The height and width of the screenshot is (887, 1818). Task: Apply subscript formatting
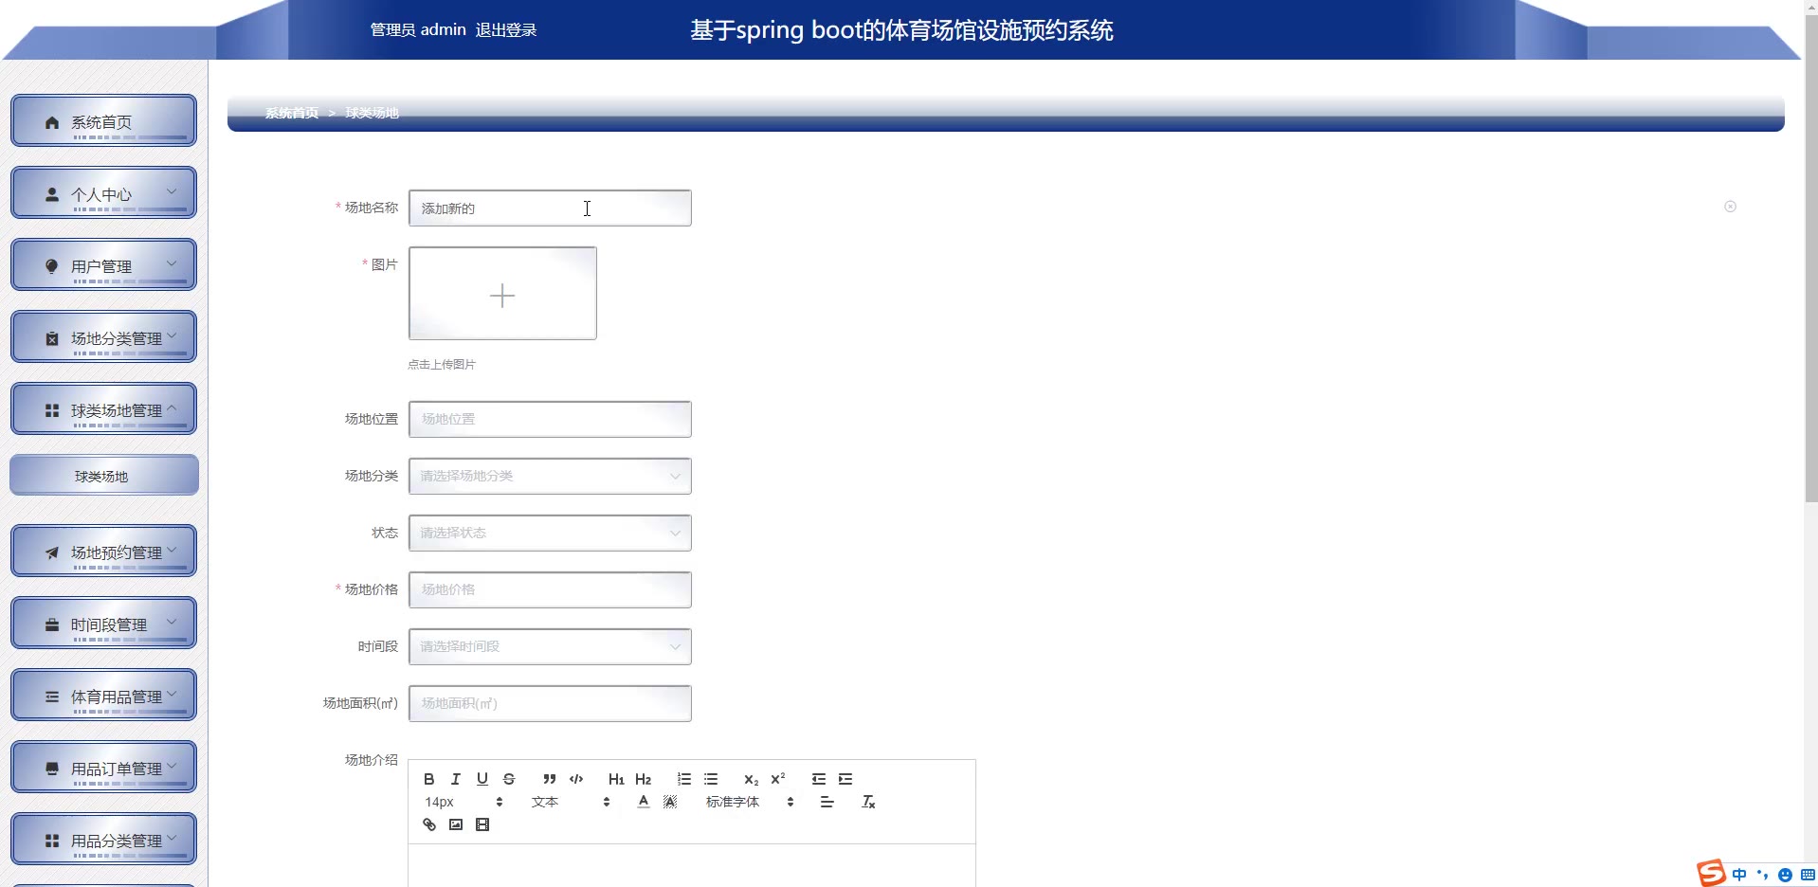pyautogui.click(x=751, y=779)
